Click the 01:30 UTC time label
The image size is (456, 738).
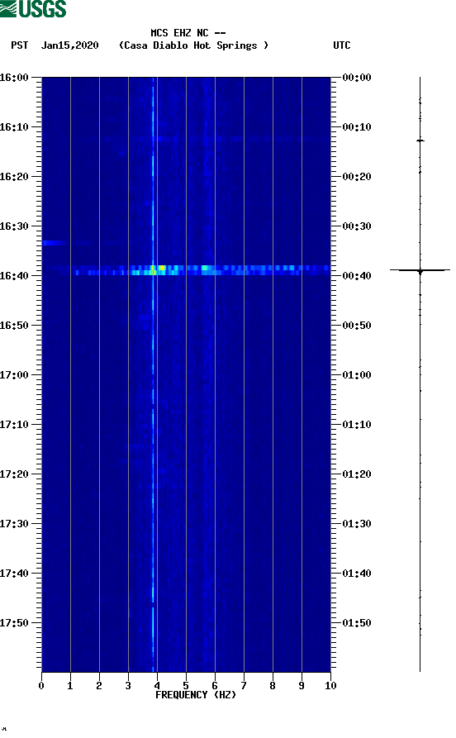(357, 523)
